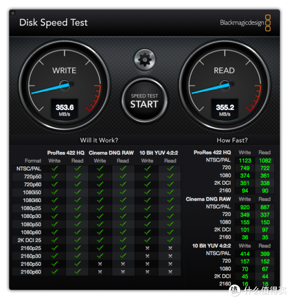The width and height of the screenshot is (289, 299).
Task: Open settings with the gear icon
Action: (x=144, y=60)
